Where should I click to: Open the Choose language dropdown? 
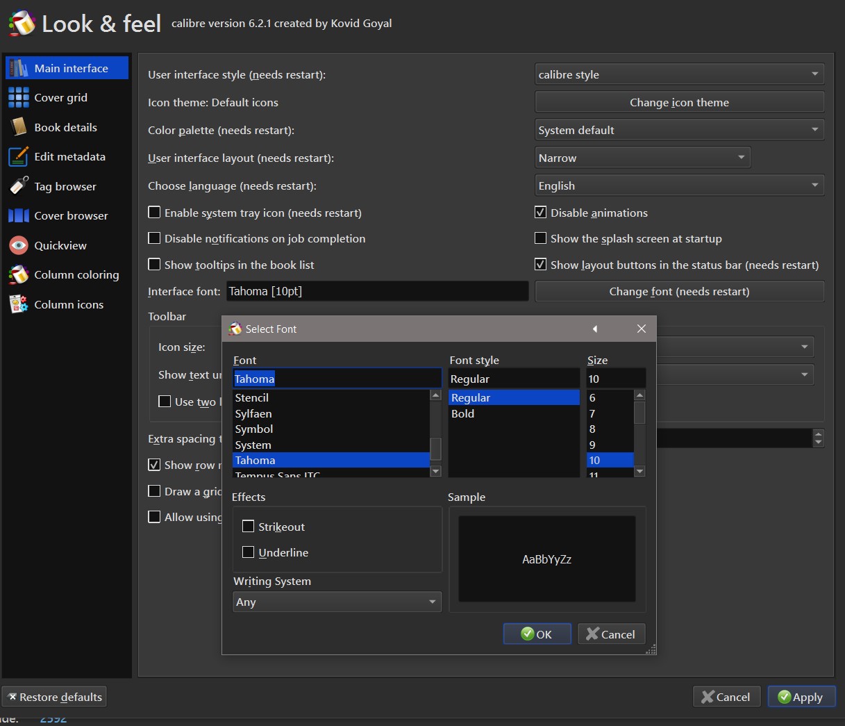click(x=679, y=185)
